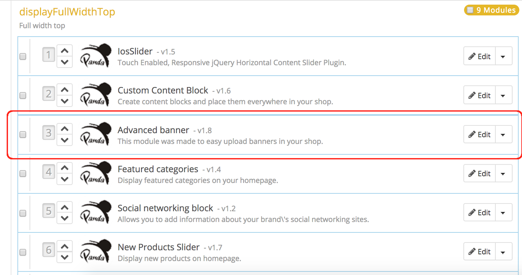Select the Advanced banner checkbox
Screen dimensions: 522x275
pos(23,134)
